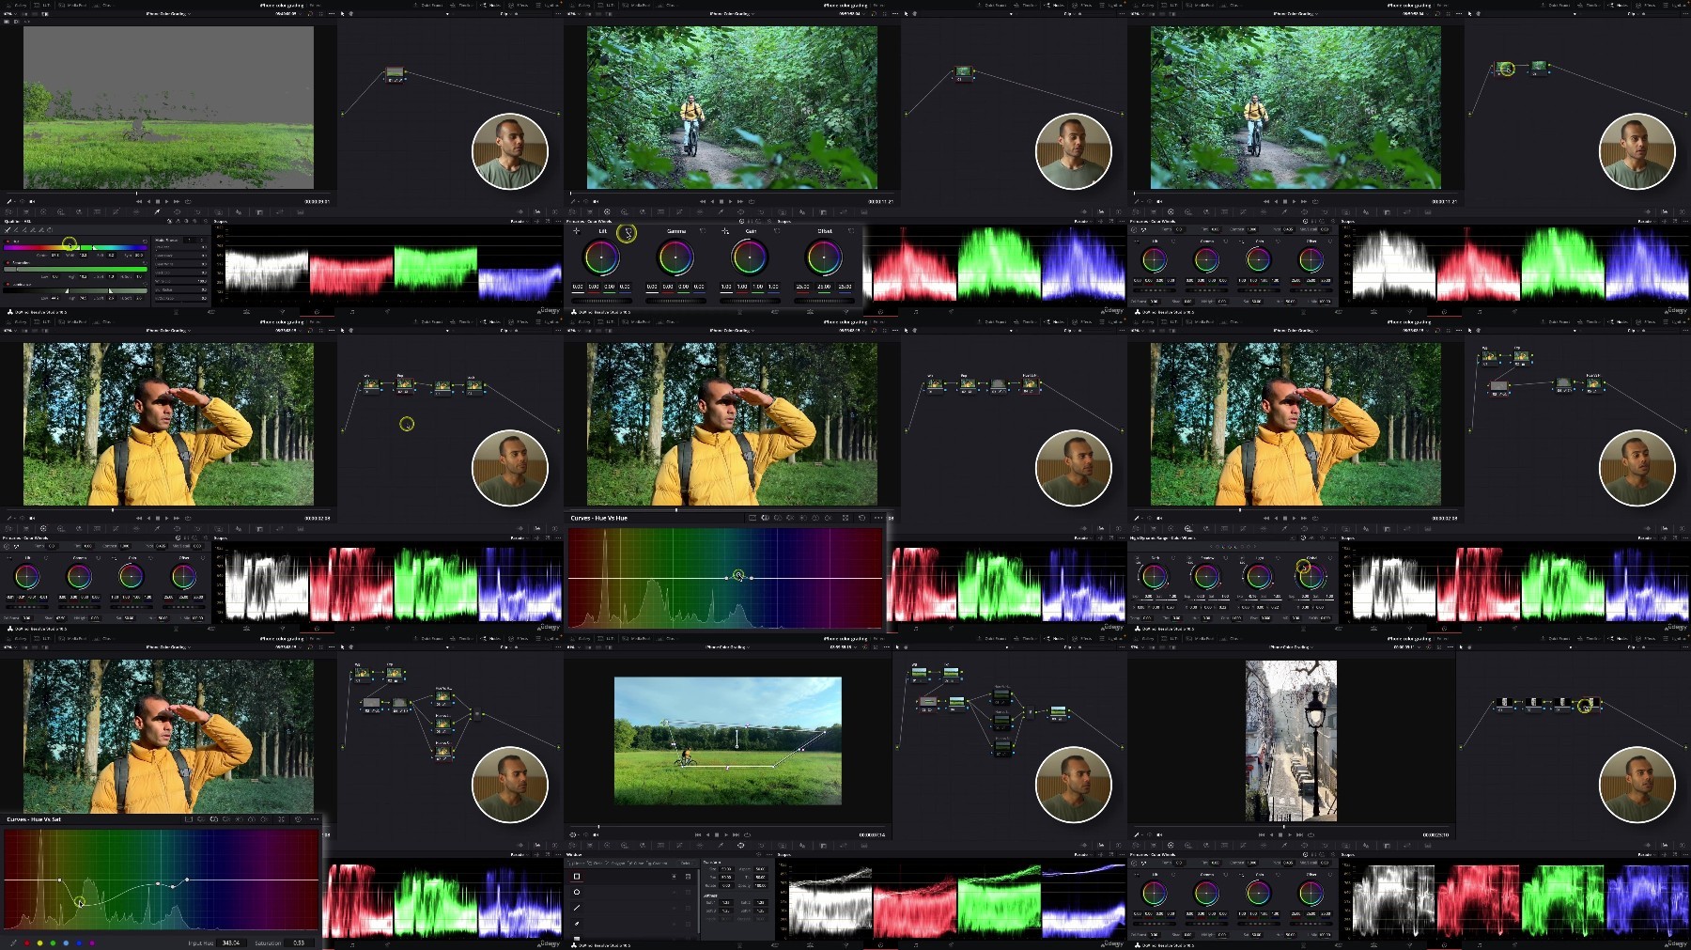This screenshot has width=1691, height=950.
Task: Expand the bottom-left Hue Vs Sat curves panel
Action: (281, 819)
